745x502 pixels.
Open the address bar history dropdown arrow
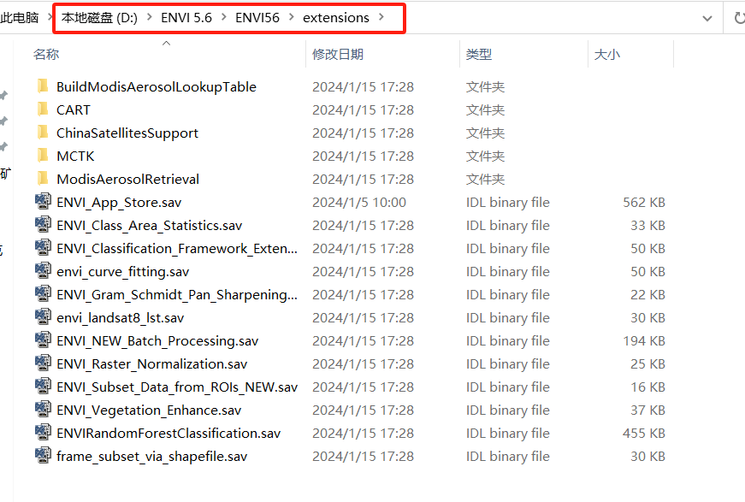[x=708, y=17]
